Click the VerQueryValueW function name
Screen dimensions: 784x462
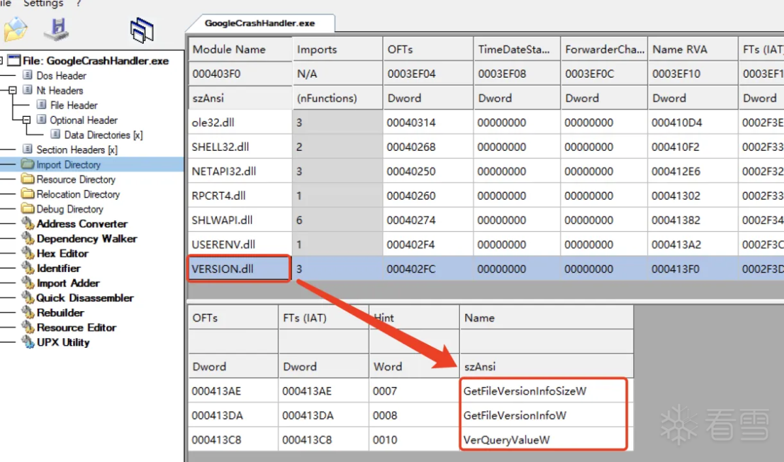click(x=506, y=440)
